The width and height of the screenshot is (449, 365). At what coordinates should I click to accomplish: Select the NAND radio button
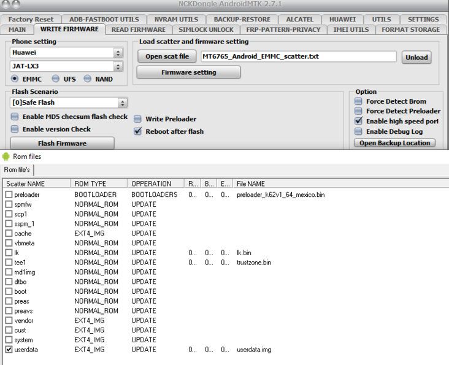(87, 79)
